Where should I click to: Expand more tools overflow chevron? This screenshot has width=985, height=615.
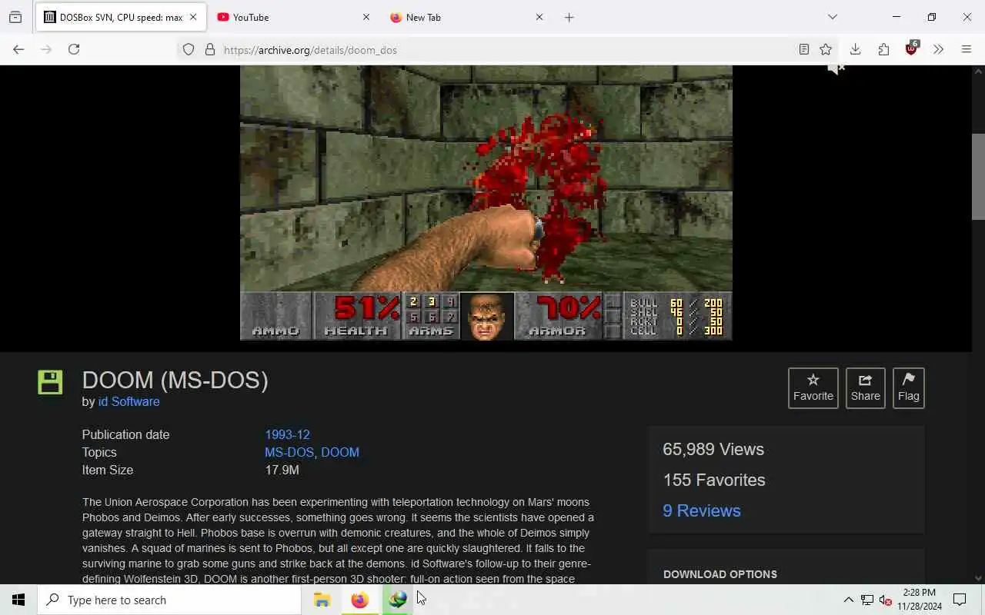coord(939,49)
